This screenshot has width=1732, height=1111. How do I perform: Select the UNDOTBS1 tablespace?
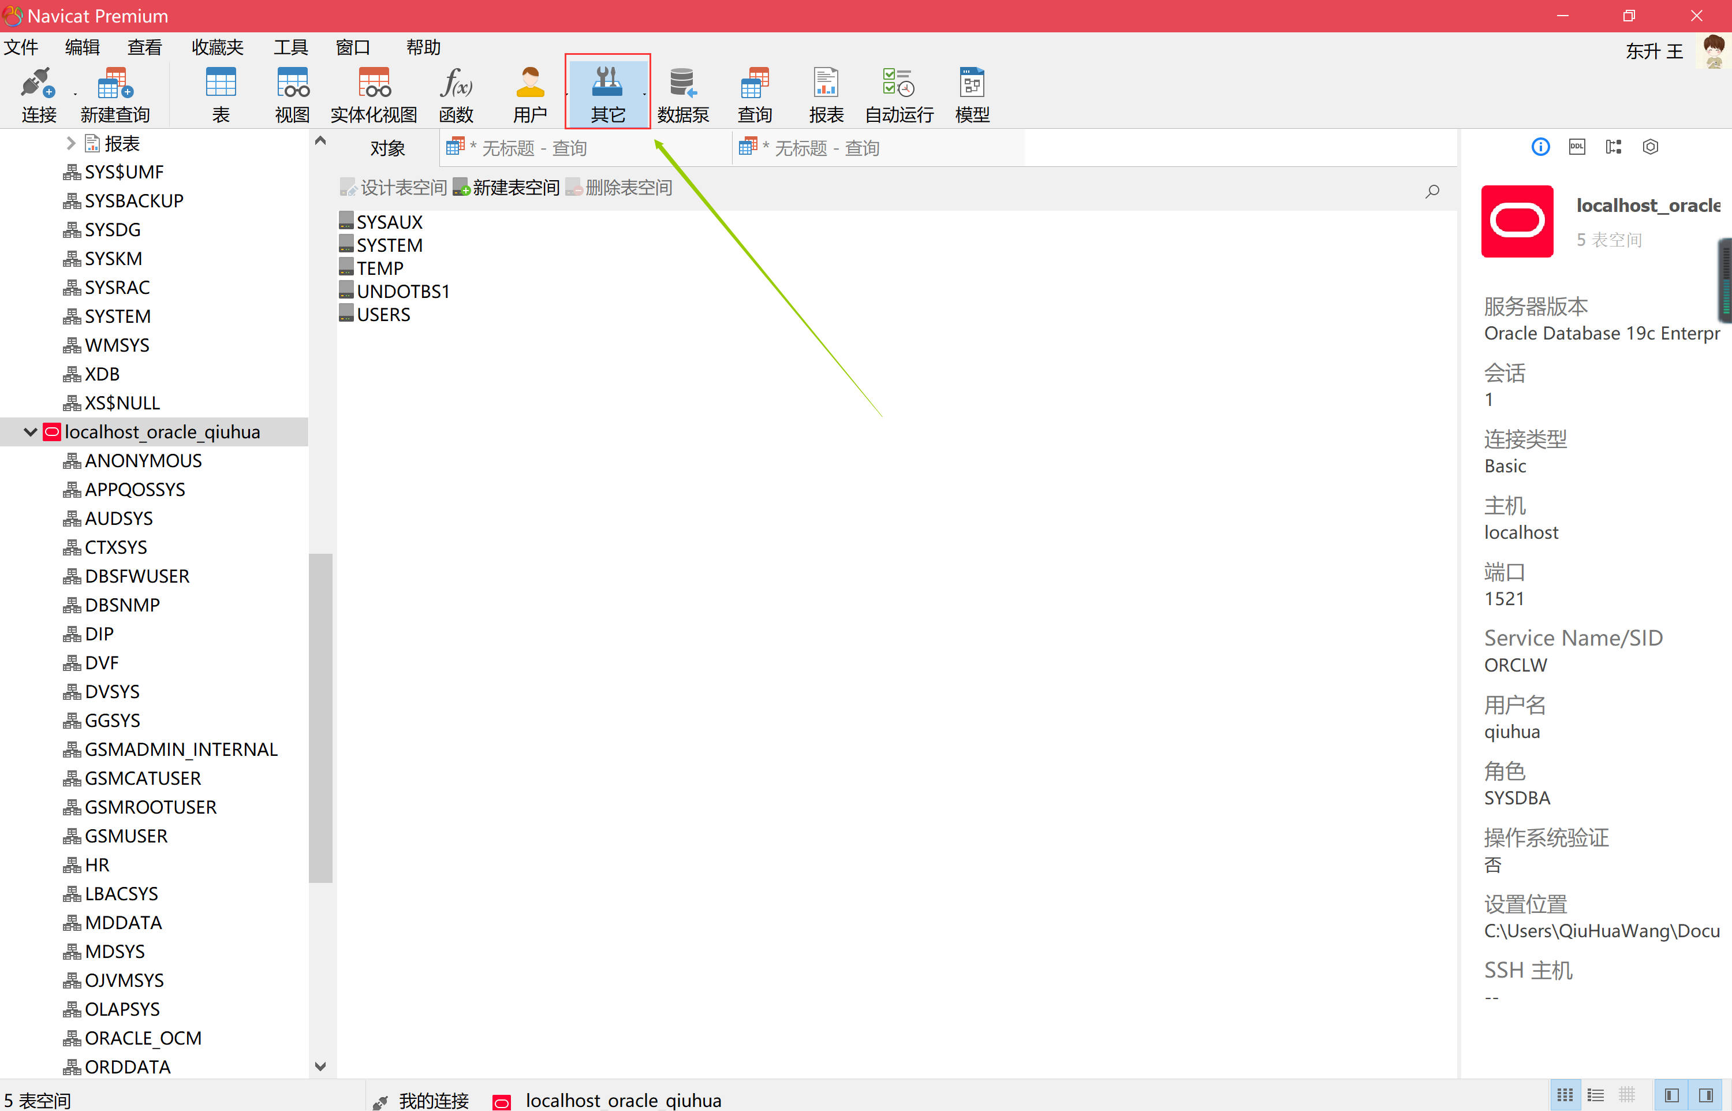pyautogui.click(x=394, y=290)
